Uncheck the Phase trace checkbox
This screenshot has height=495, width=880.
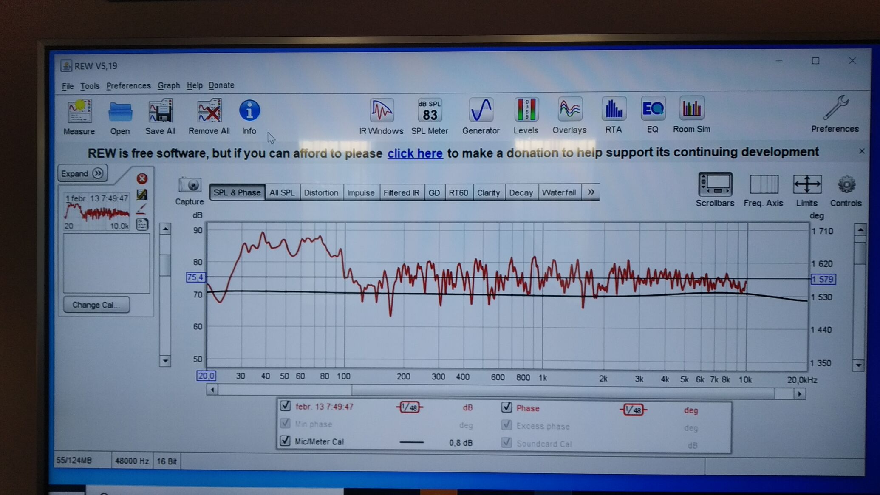(x=506, y=407)
